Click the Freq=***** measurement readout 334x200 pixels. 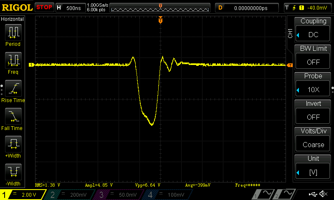248,185
